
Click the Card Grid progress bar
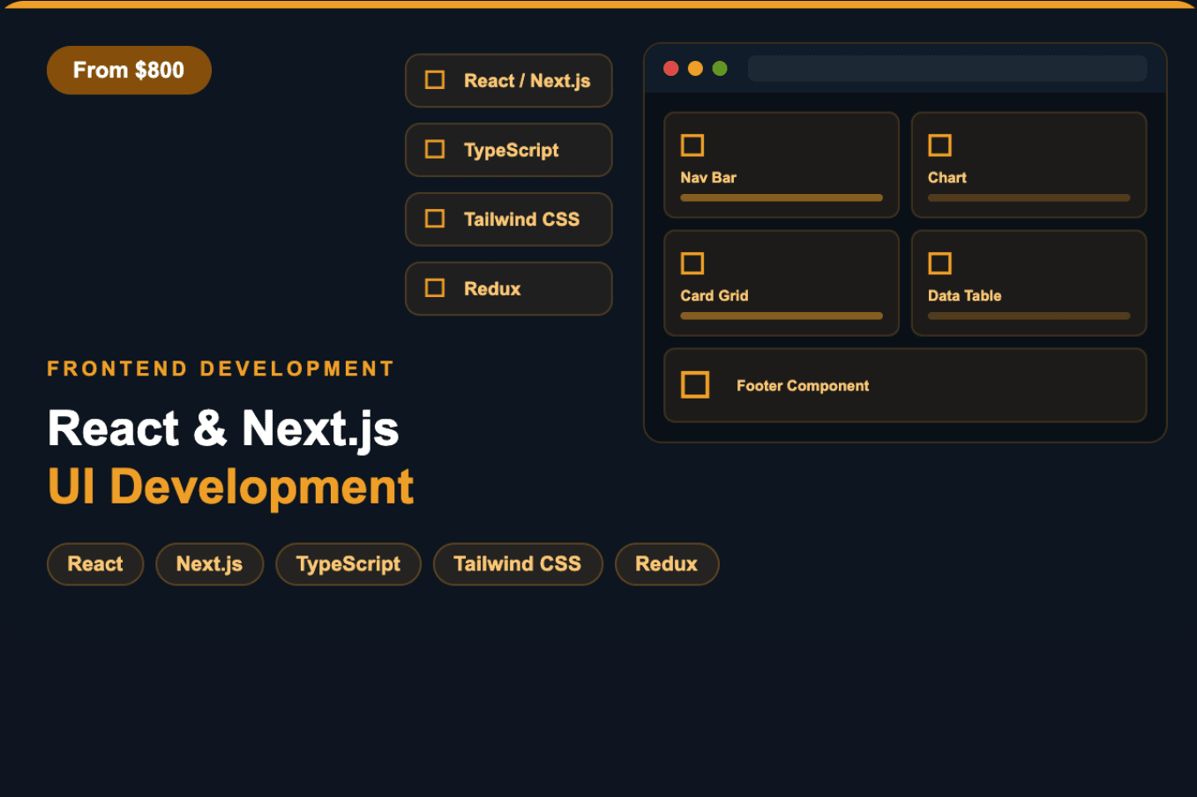click(x=782, y=316)
